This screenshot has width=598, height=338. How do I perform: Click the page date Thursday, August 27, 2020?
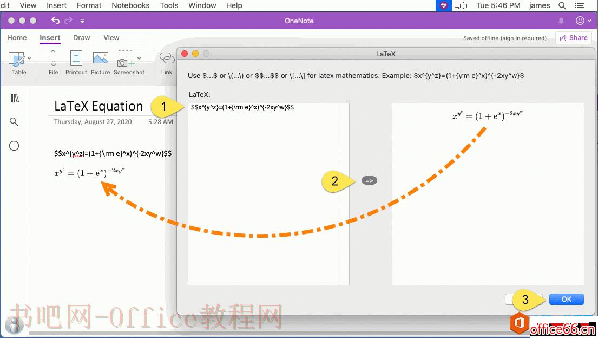(93, 122)
